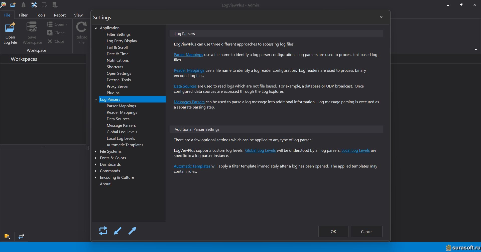Select Tail & Scroll in the tree

(117, 47)
